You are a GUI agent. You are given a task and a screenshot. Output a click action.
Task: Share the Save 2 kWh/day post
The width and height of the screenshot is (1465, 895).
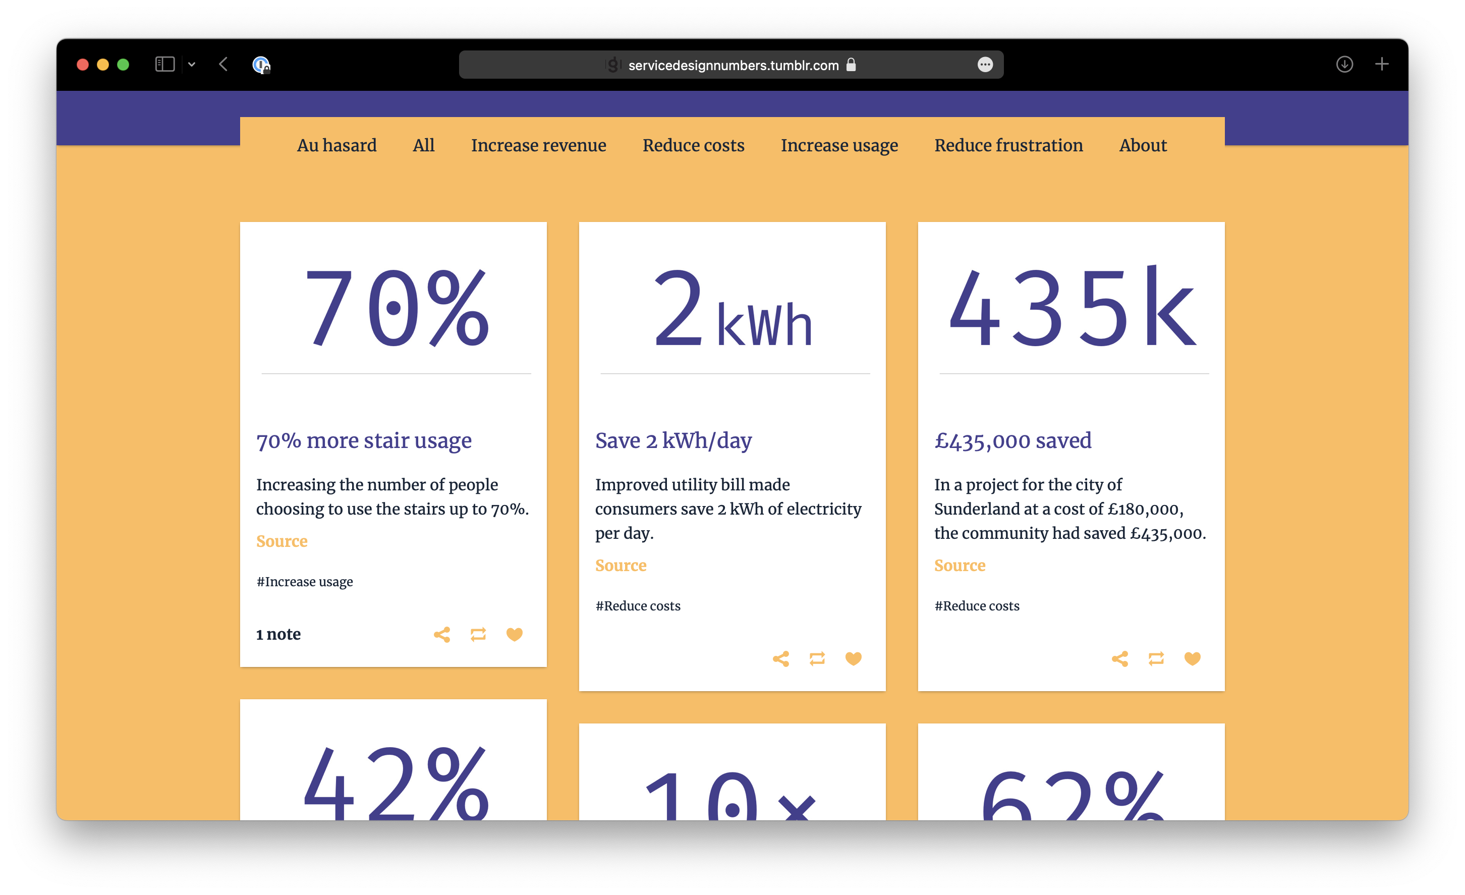point(780,659)
